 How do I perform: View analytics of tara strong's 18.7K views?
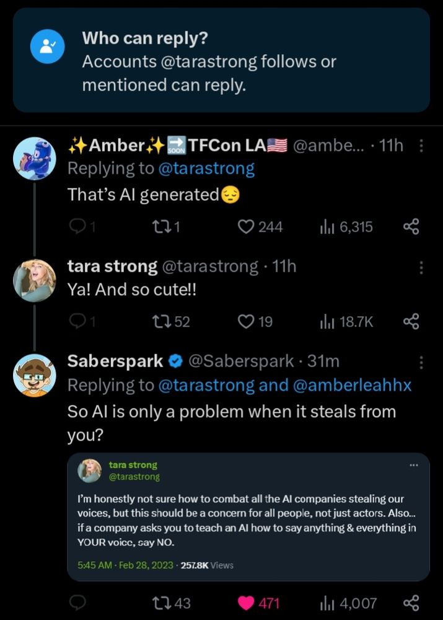327,321
